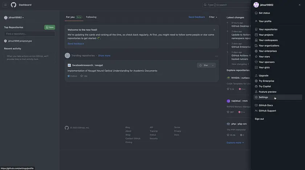305x170 pixels.
Task: Click Send feedback link in welcome card
Action: (76, 44)
